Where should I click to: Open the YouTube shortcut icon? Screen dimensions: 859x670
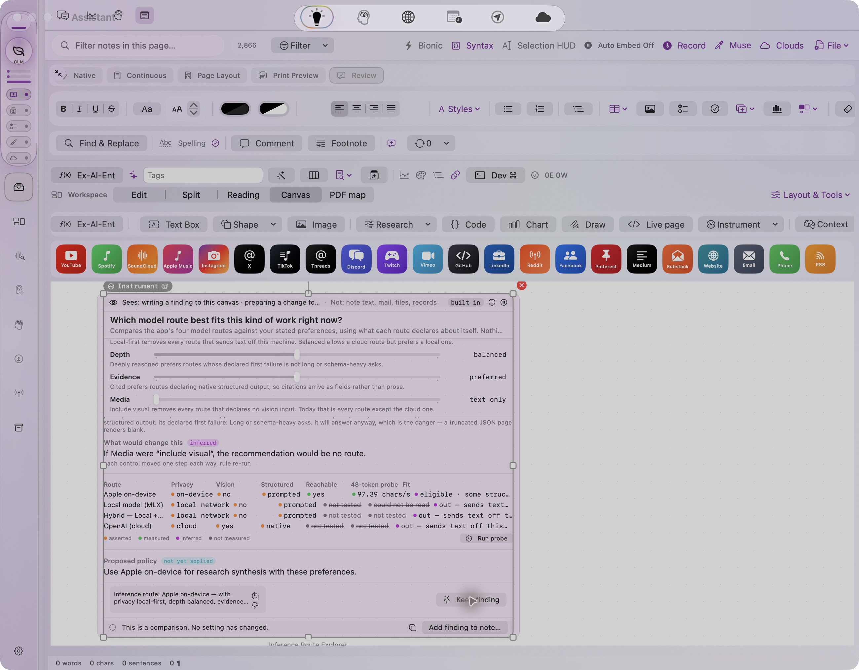(x=71, y=259)
